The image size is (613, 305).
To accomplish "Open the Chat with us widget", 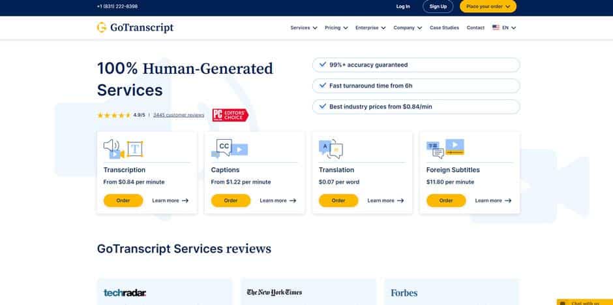I will click(x=584, y=302).
